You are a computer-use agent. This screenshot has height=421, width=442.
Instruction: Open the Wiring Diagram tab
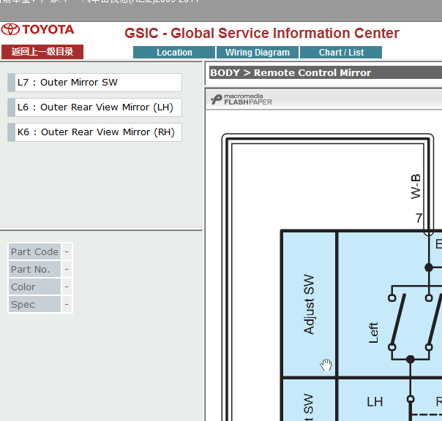[x=258, y=53]
